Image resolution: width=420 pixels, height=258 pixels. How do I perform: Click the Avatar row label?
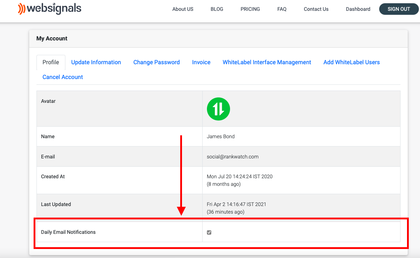coord(48,101)
